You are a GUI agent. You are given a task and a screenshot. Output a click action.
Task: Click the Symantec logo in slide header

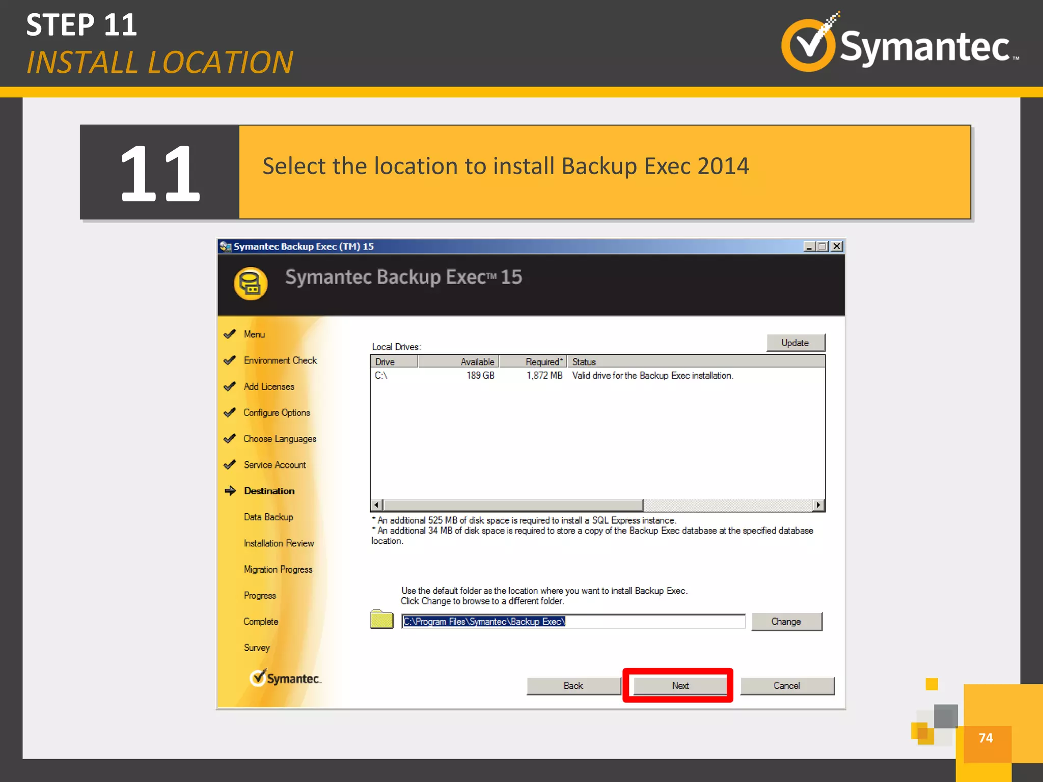900,42
